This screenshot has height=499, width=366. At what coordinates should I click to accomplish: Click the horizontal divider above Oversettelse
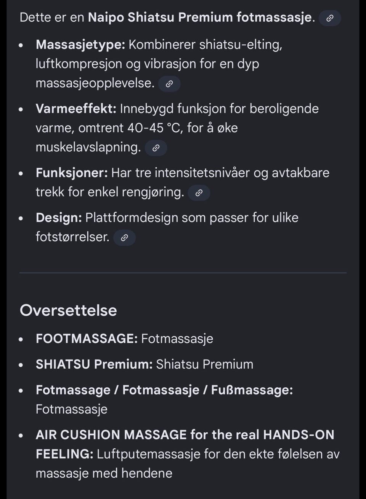pyautogui.click(x=183, y=273)
